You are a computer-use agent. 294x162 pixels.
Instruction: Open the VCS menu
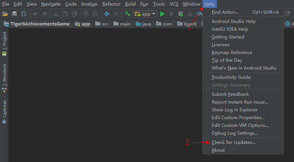174,4
